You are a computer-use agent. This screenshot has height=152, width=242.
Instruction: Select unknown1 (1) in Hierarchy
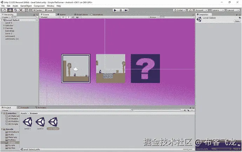[12, 39]
